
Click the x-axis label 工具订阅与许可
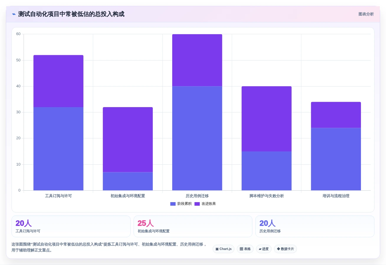(x=58, y=196)
